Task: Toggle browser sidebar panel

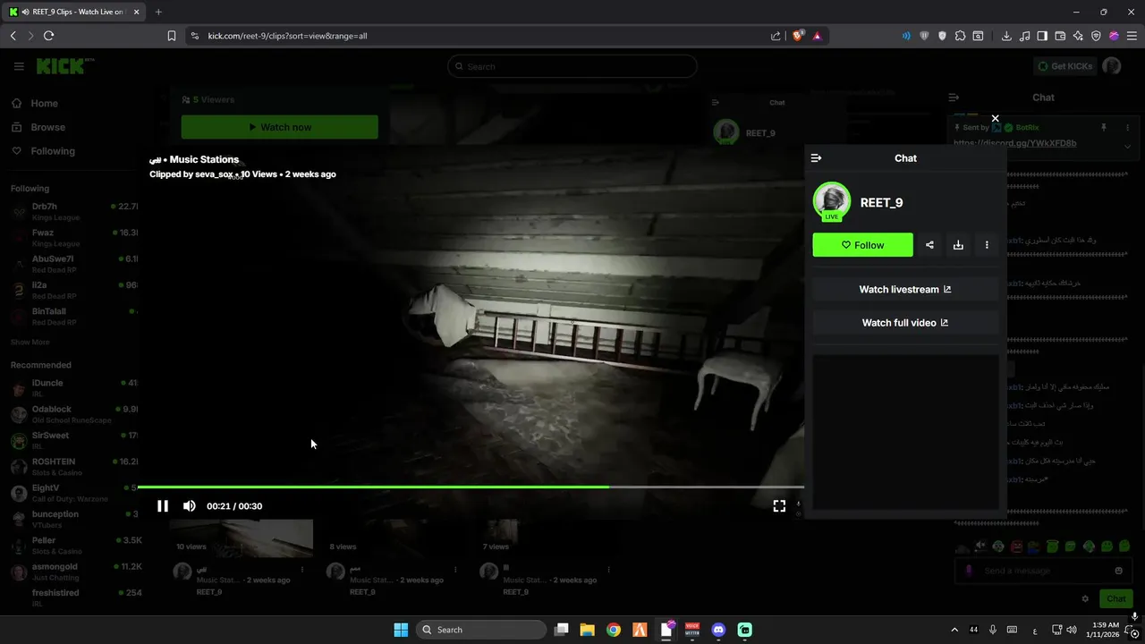Action: click(1042, 36)
